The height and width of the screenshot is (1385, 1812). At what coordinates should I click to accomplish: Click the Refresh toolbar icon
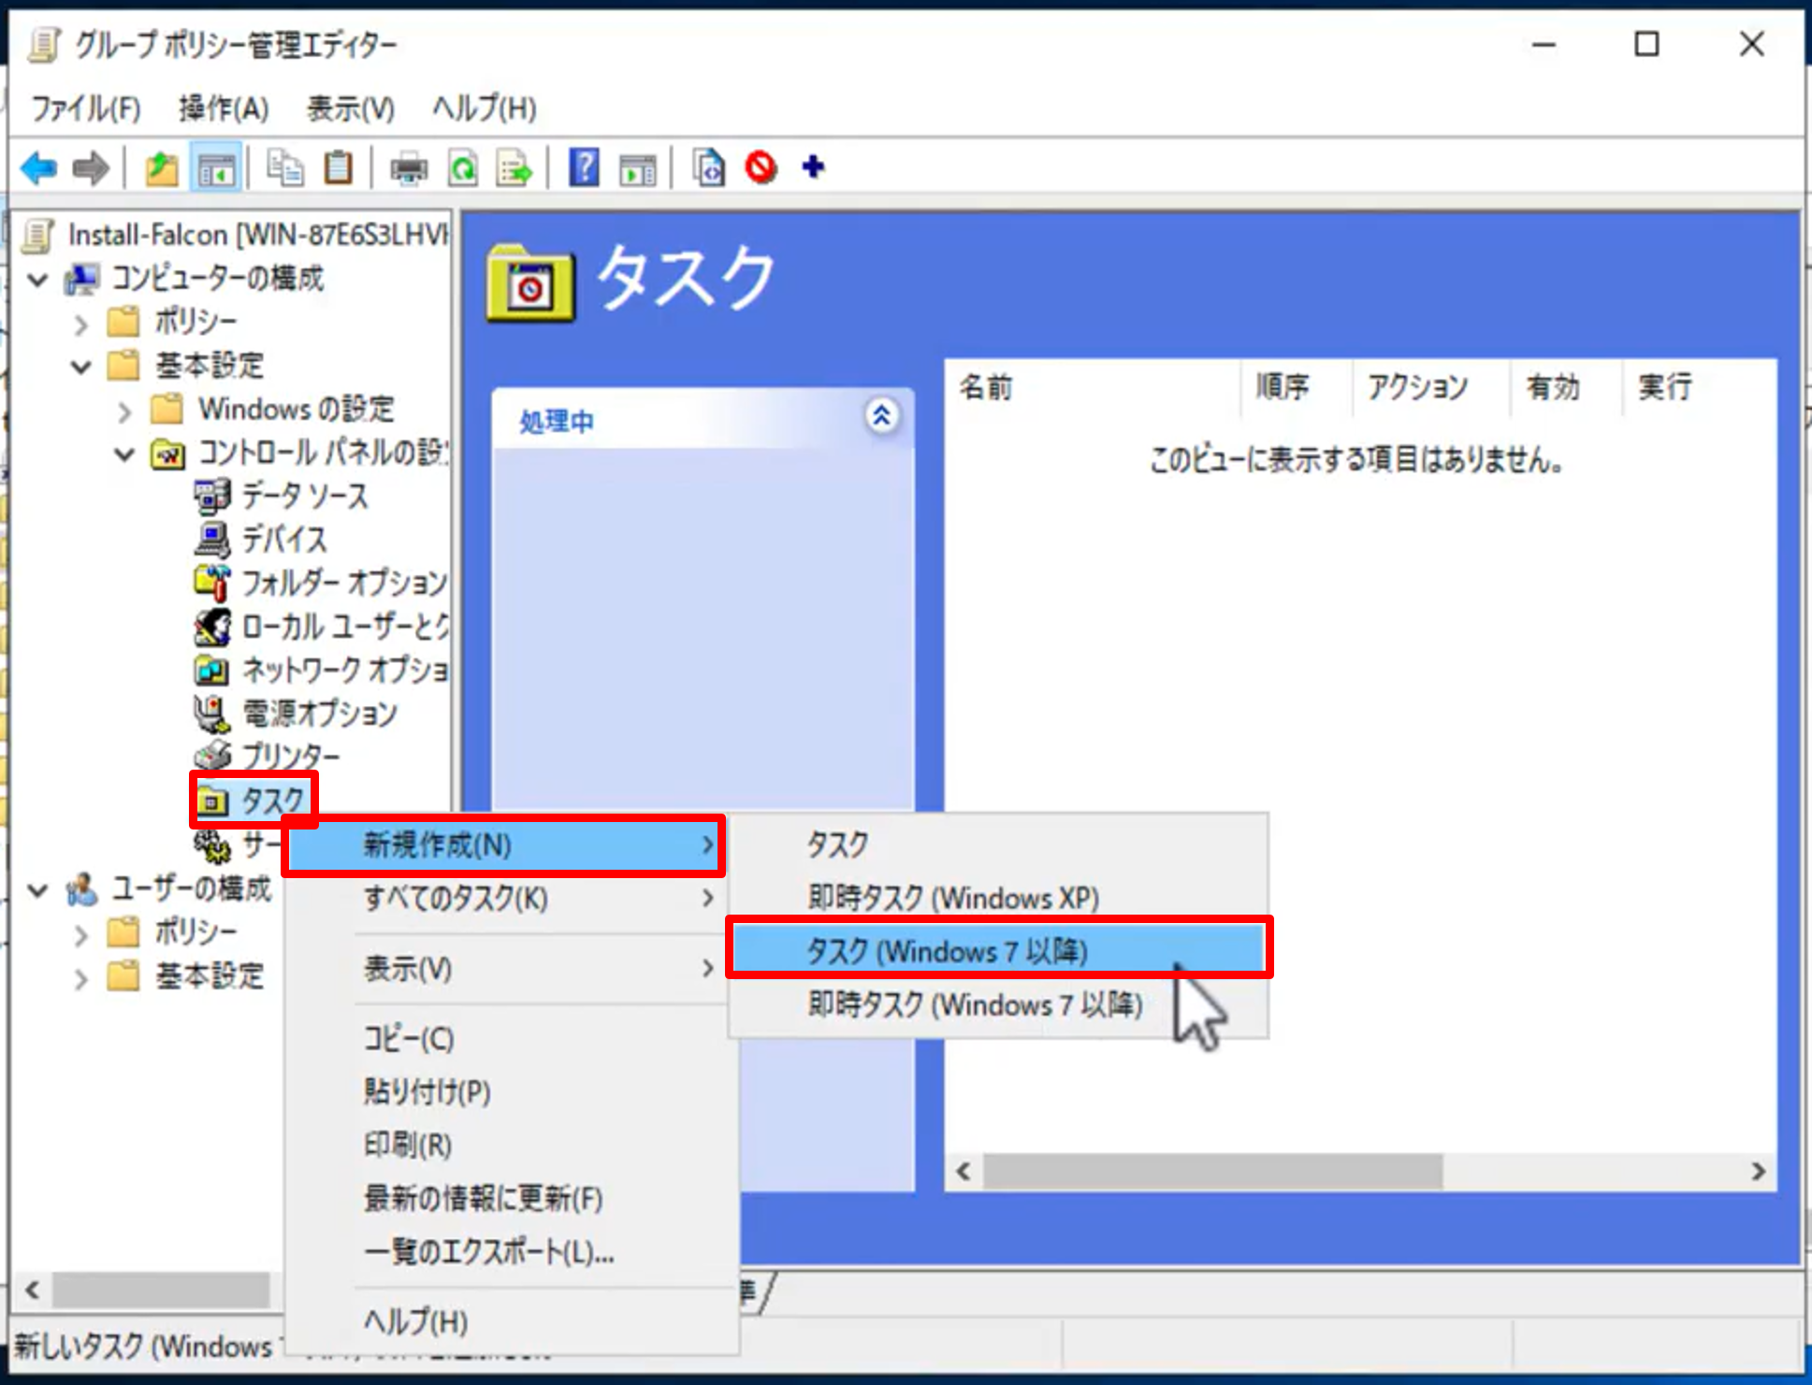point(463,168)
